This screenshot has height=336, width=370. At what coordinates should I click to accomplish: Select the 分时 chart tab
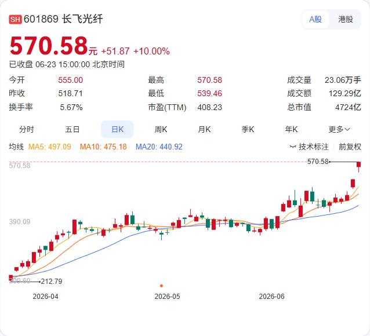(27, 129)
